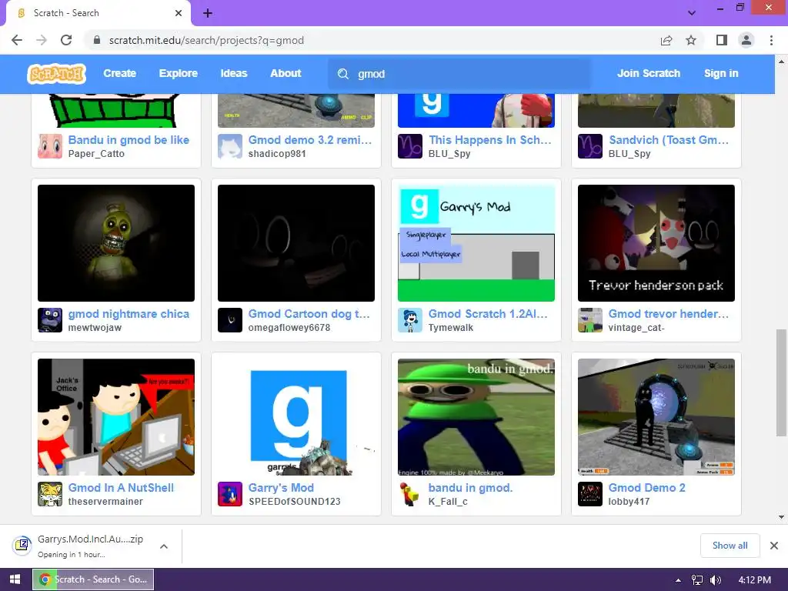Click Join Scratch

pos(649,73)
